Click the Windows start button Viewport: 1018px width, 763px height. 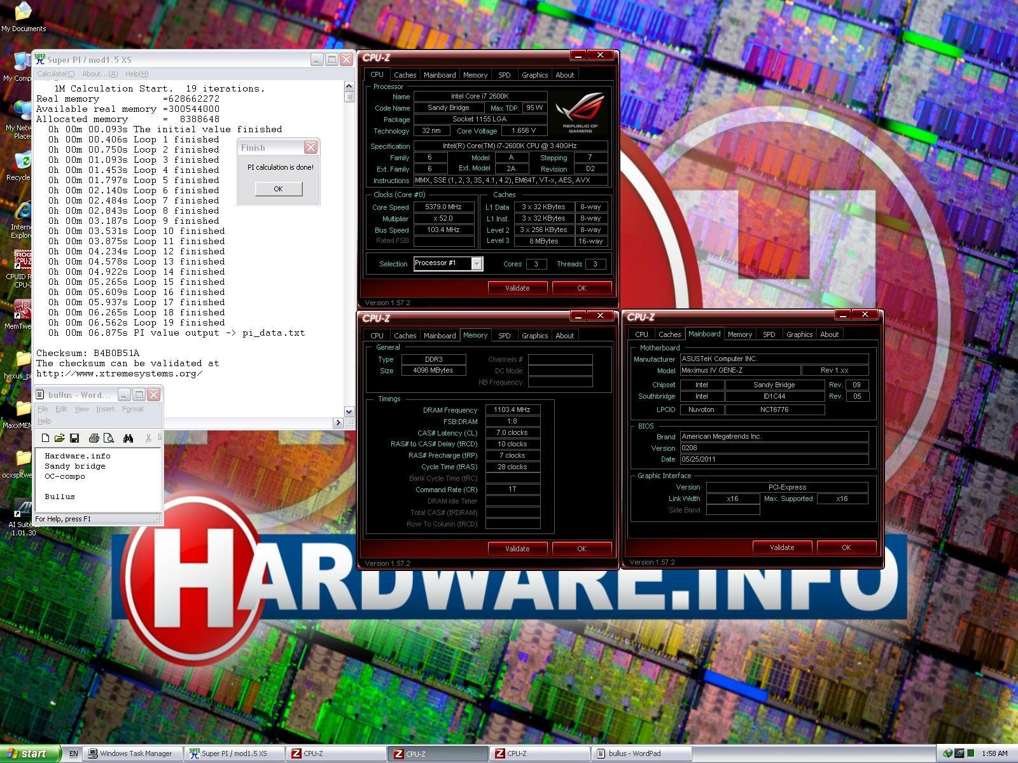tap(29, 753)
